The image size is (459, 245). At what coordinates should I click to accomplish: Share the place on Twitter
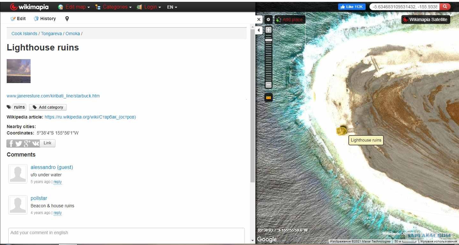19,143
